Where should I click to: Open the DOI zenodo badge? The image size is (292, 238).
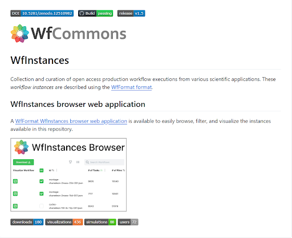coord(42,13)
